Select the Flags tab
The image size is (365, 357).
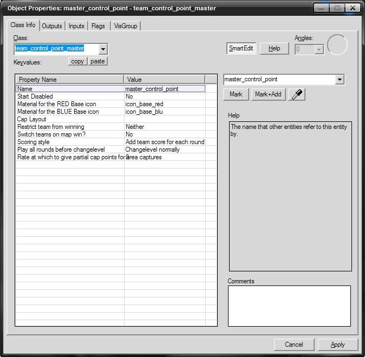coord(98,26)
